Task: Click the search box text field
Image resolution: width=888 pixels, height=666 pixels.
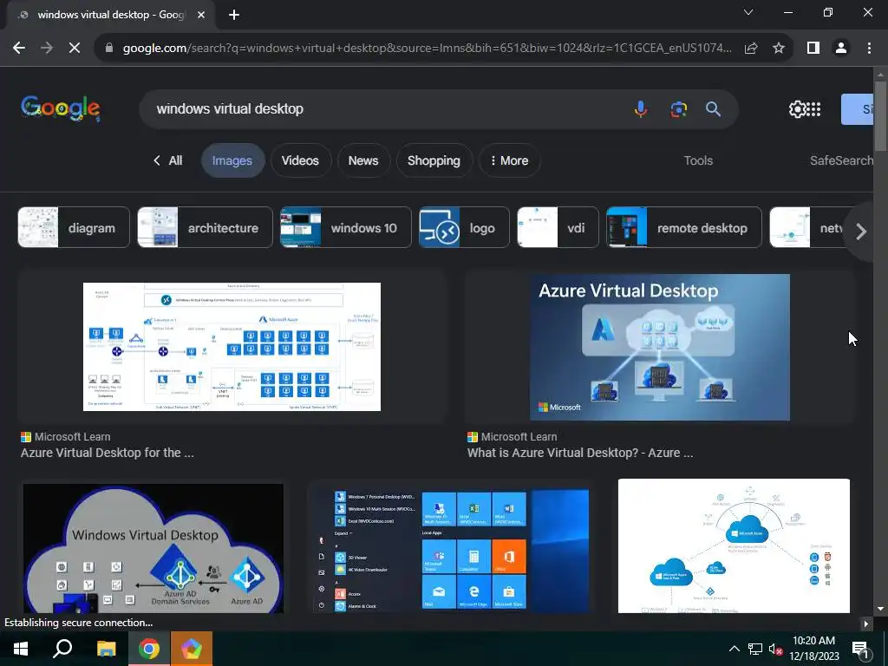Action: click(x=385, y=108)
